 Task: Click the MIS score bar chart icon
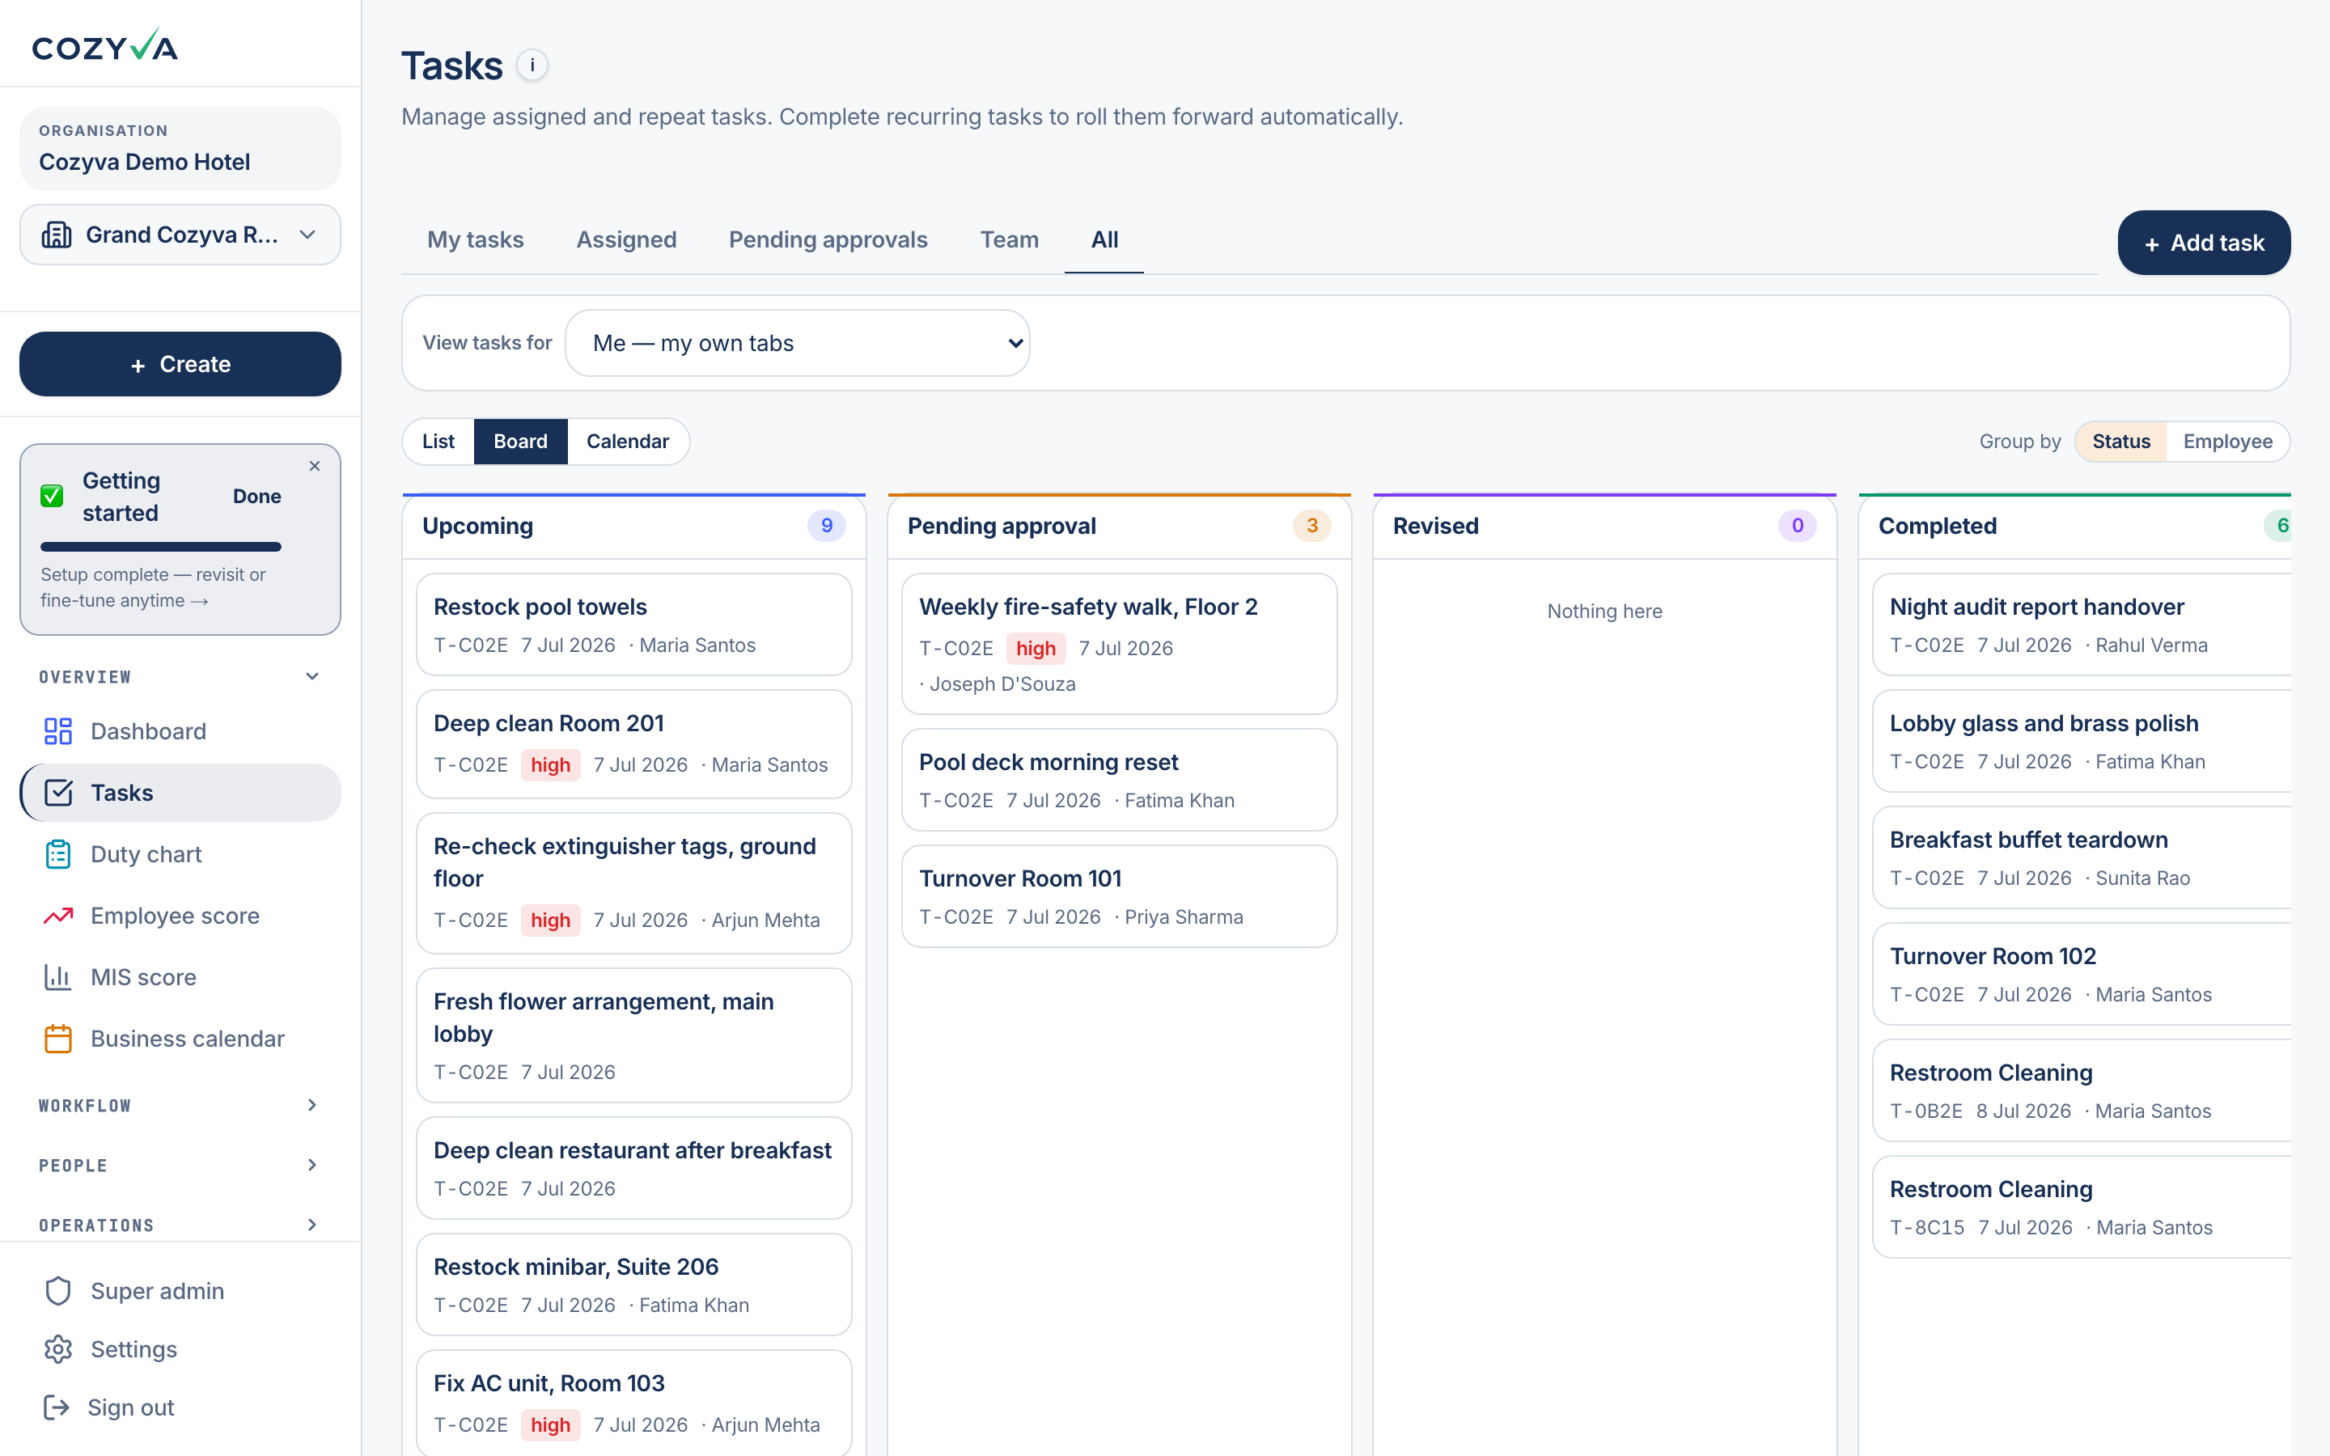pyautogui.click(x=57, y=977)
